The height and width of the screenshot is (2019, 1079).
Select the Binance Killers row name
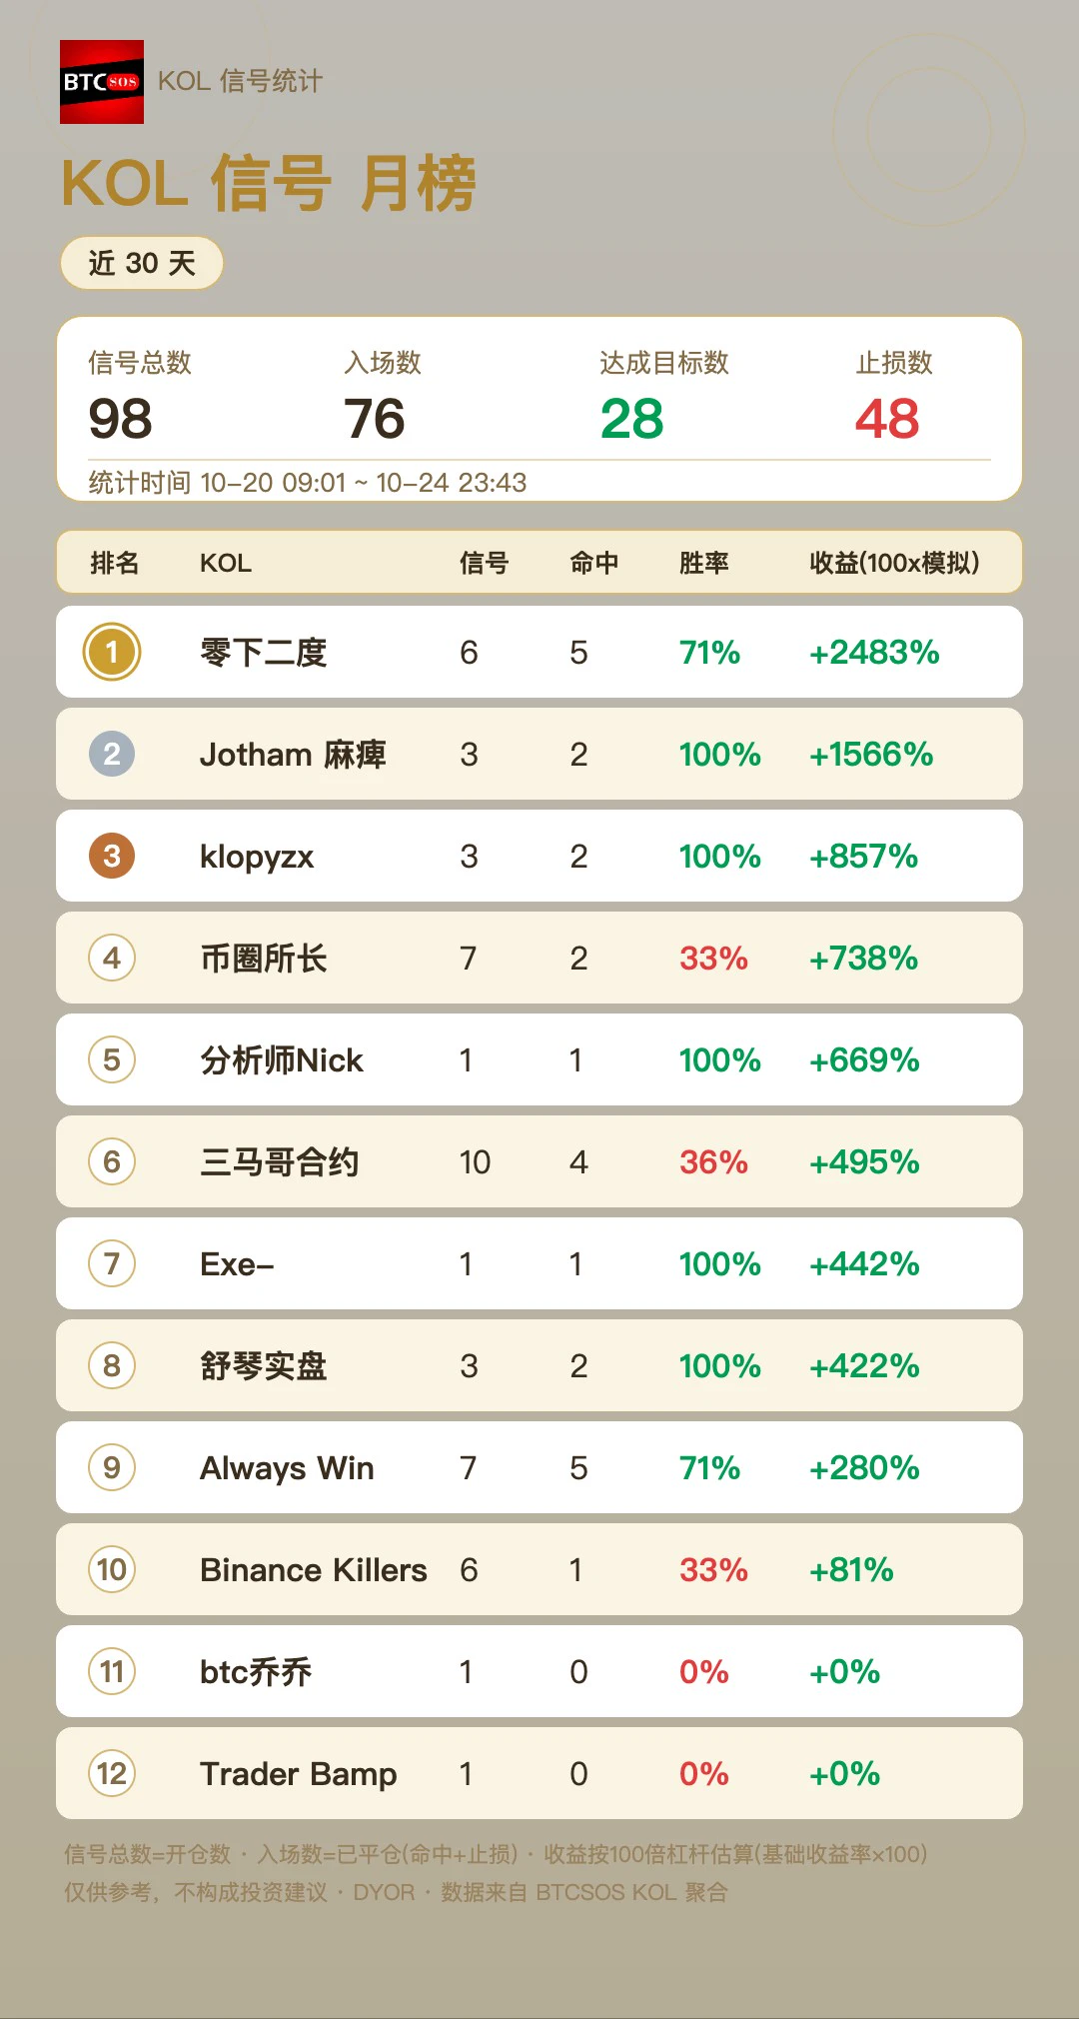click(314, 1569)
